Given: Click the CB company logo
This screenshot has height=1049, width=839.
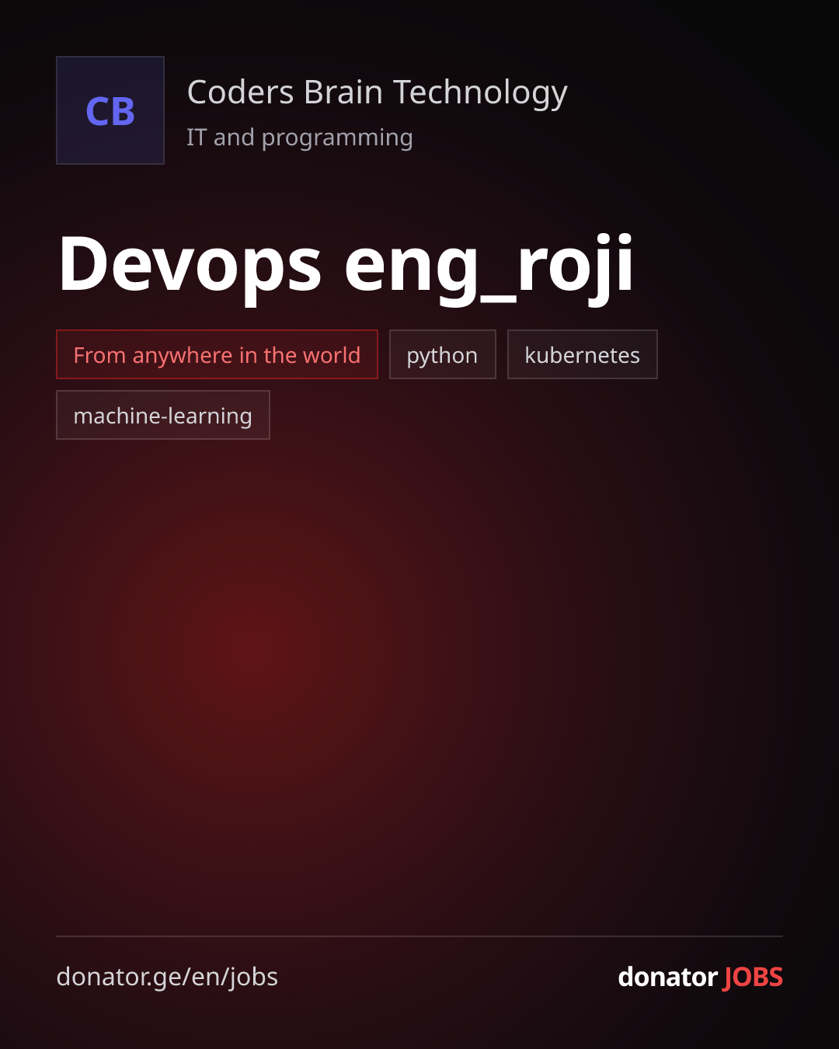Looking at the screenshot, I should tap(110, 110).
